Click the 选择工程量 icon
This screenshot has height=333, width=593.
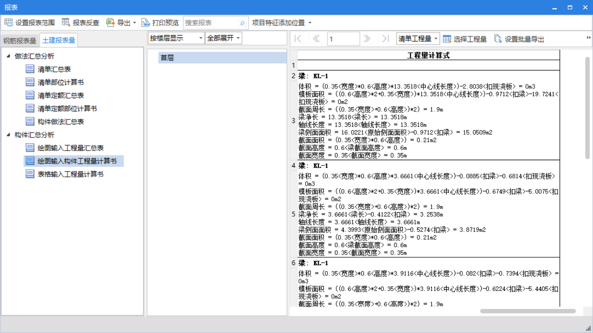coord(447,39)
